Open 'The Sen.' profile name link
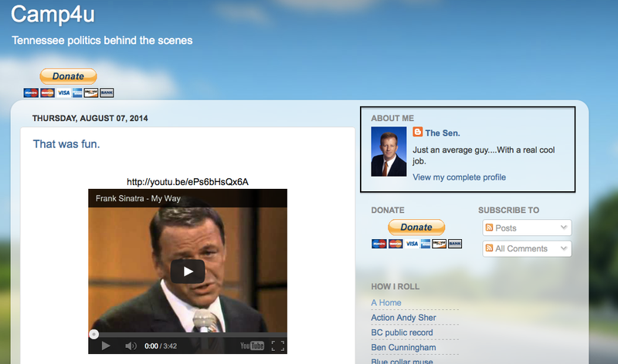618x364 pixels. 442,133
